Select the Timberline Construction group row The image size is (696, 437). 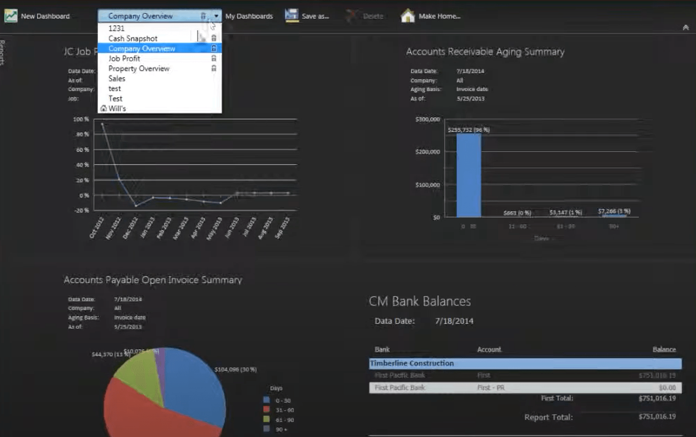click(525, 363)
